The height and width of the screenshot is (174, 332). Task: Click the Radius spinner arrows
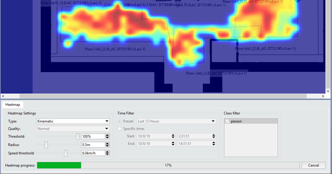pyautogui.click(x=107, y=145)
